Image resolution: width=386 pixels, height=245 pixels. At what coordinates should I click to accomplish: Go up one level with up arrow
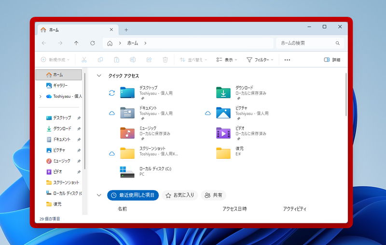tap(76, 43)
